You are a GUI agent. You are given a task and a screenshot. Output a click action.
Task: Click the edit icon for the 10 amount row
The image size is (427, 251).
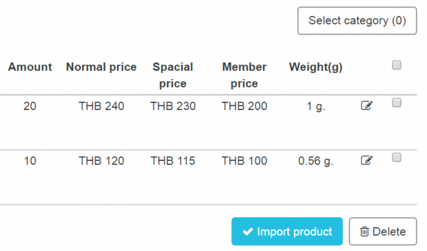(x=366, y=160)
